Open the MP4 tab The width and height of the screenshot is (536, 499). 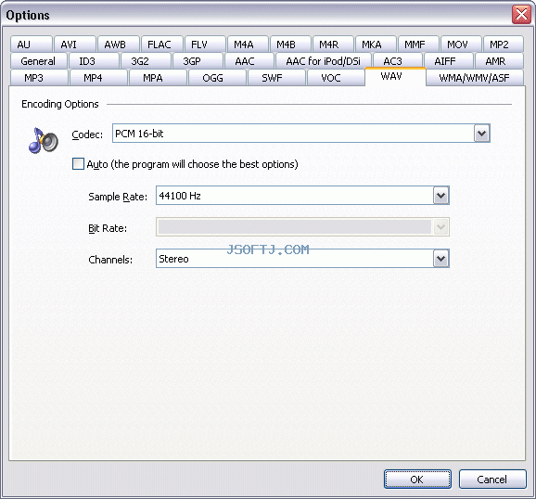99,78
